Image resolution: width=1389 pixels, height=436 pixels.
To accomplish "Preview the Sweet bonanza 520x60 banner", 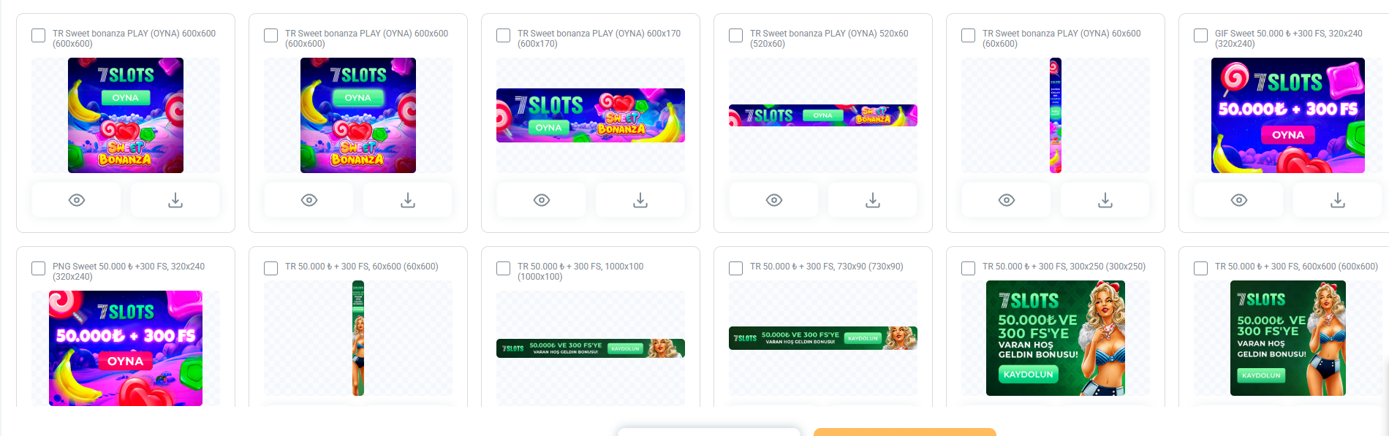I will tap(774, 200).
